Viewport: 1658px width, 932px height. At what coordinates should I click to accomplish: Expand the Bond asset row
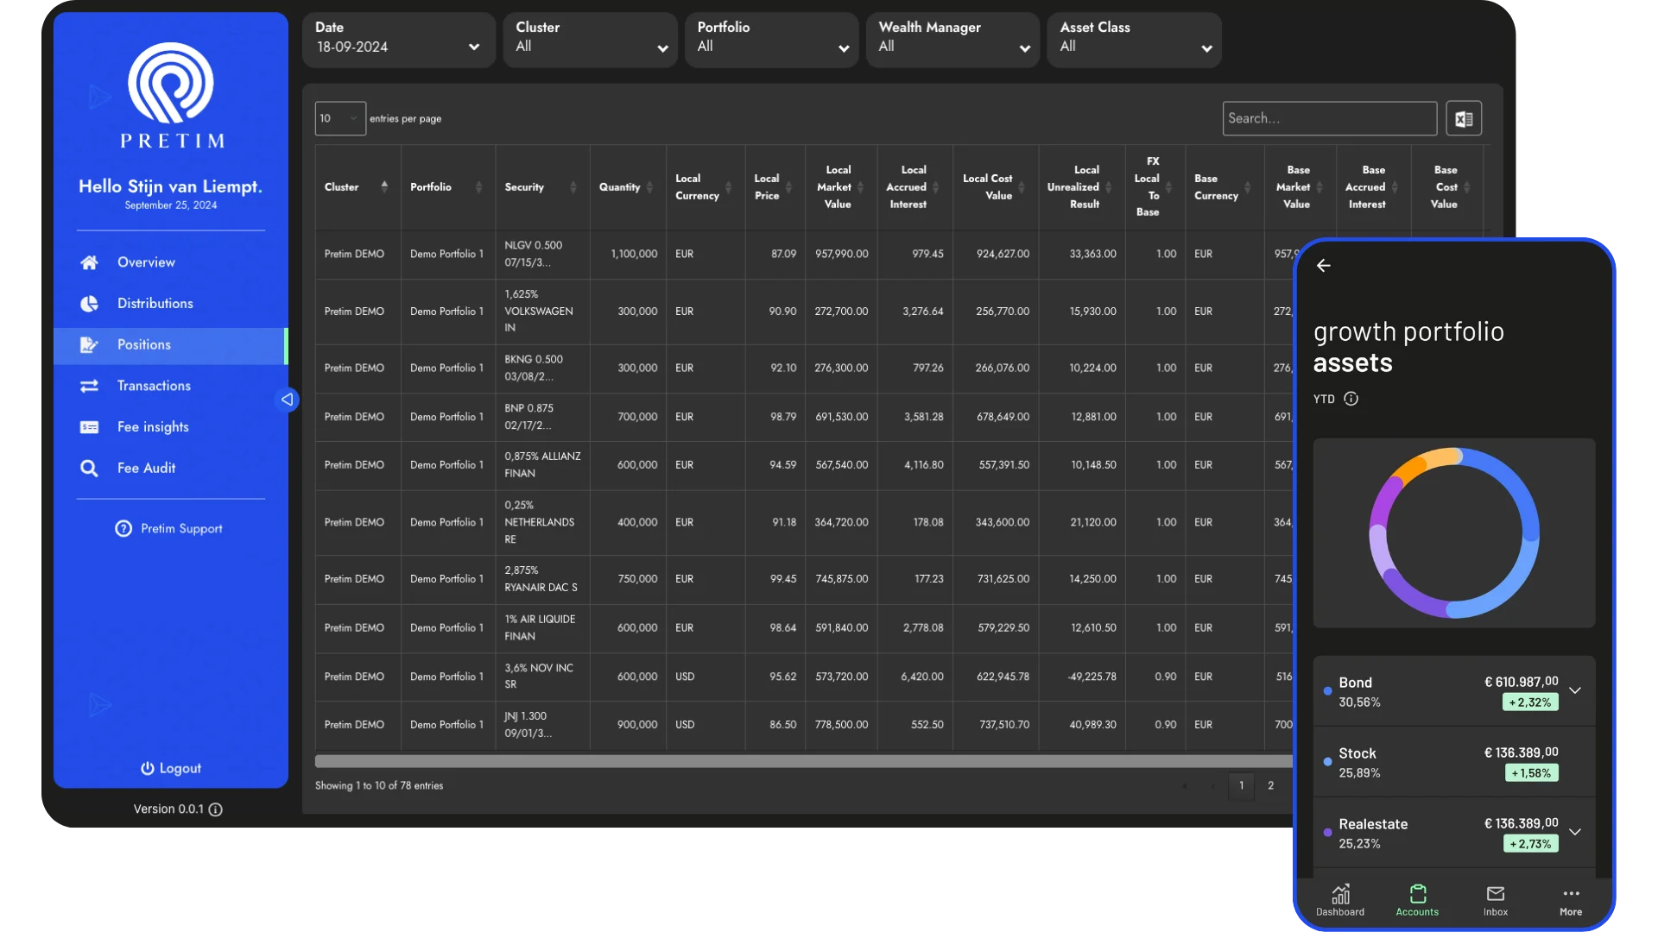click(x=1575, y=690)
